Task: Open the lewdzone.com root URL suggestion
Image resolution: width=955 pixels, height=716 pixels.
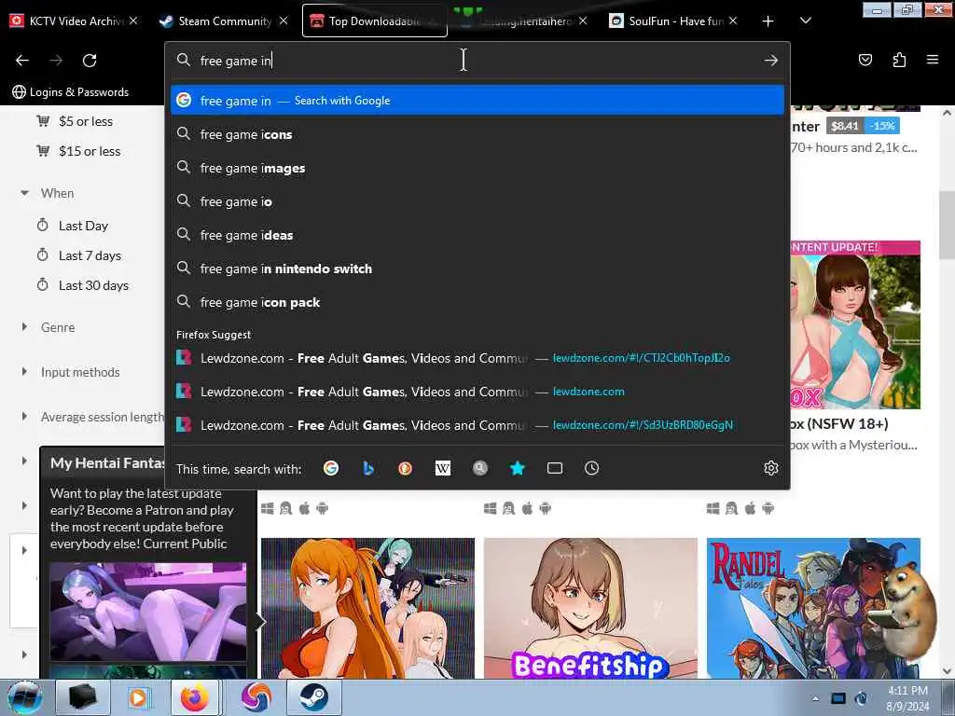Action: pyautogui.click(x=477, y=392)
